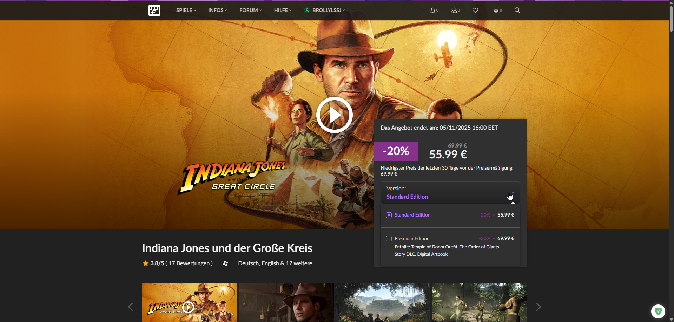The width and height of the screenshot is (674, 322).
Task: Expand the BROLLYLSSJ account menu
Action: click(325, 10)
